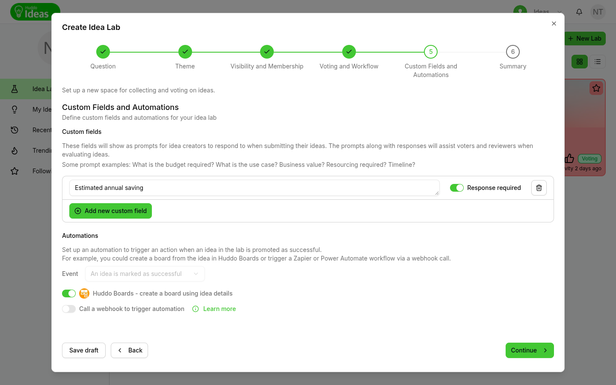Image resolution: width=616 pixels, height=385 pixels.
Task: Switch to grid view of labs
Action: click(x=580, y=62)
